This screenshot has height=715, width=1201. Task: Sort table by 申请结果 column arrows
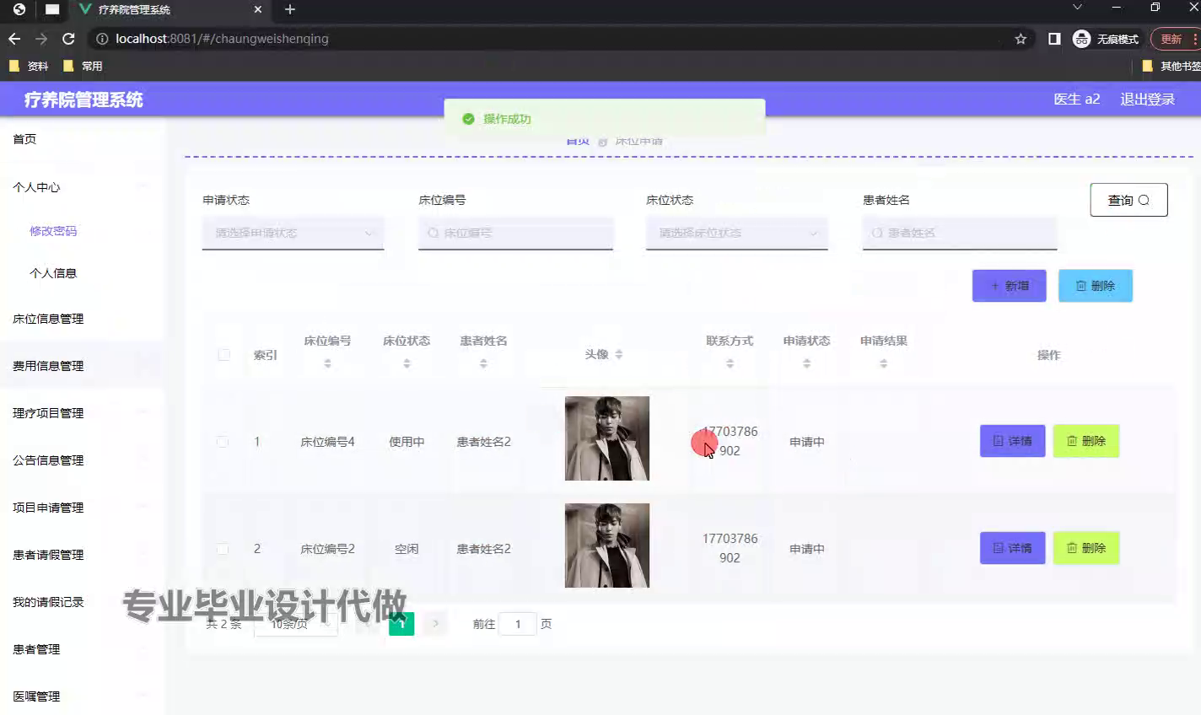883,363
